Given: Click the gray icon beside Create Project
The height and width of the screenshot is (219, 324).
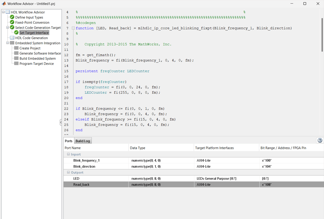Looking at the screenshot, I should [x=16, y=48].
